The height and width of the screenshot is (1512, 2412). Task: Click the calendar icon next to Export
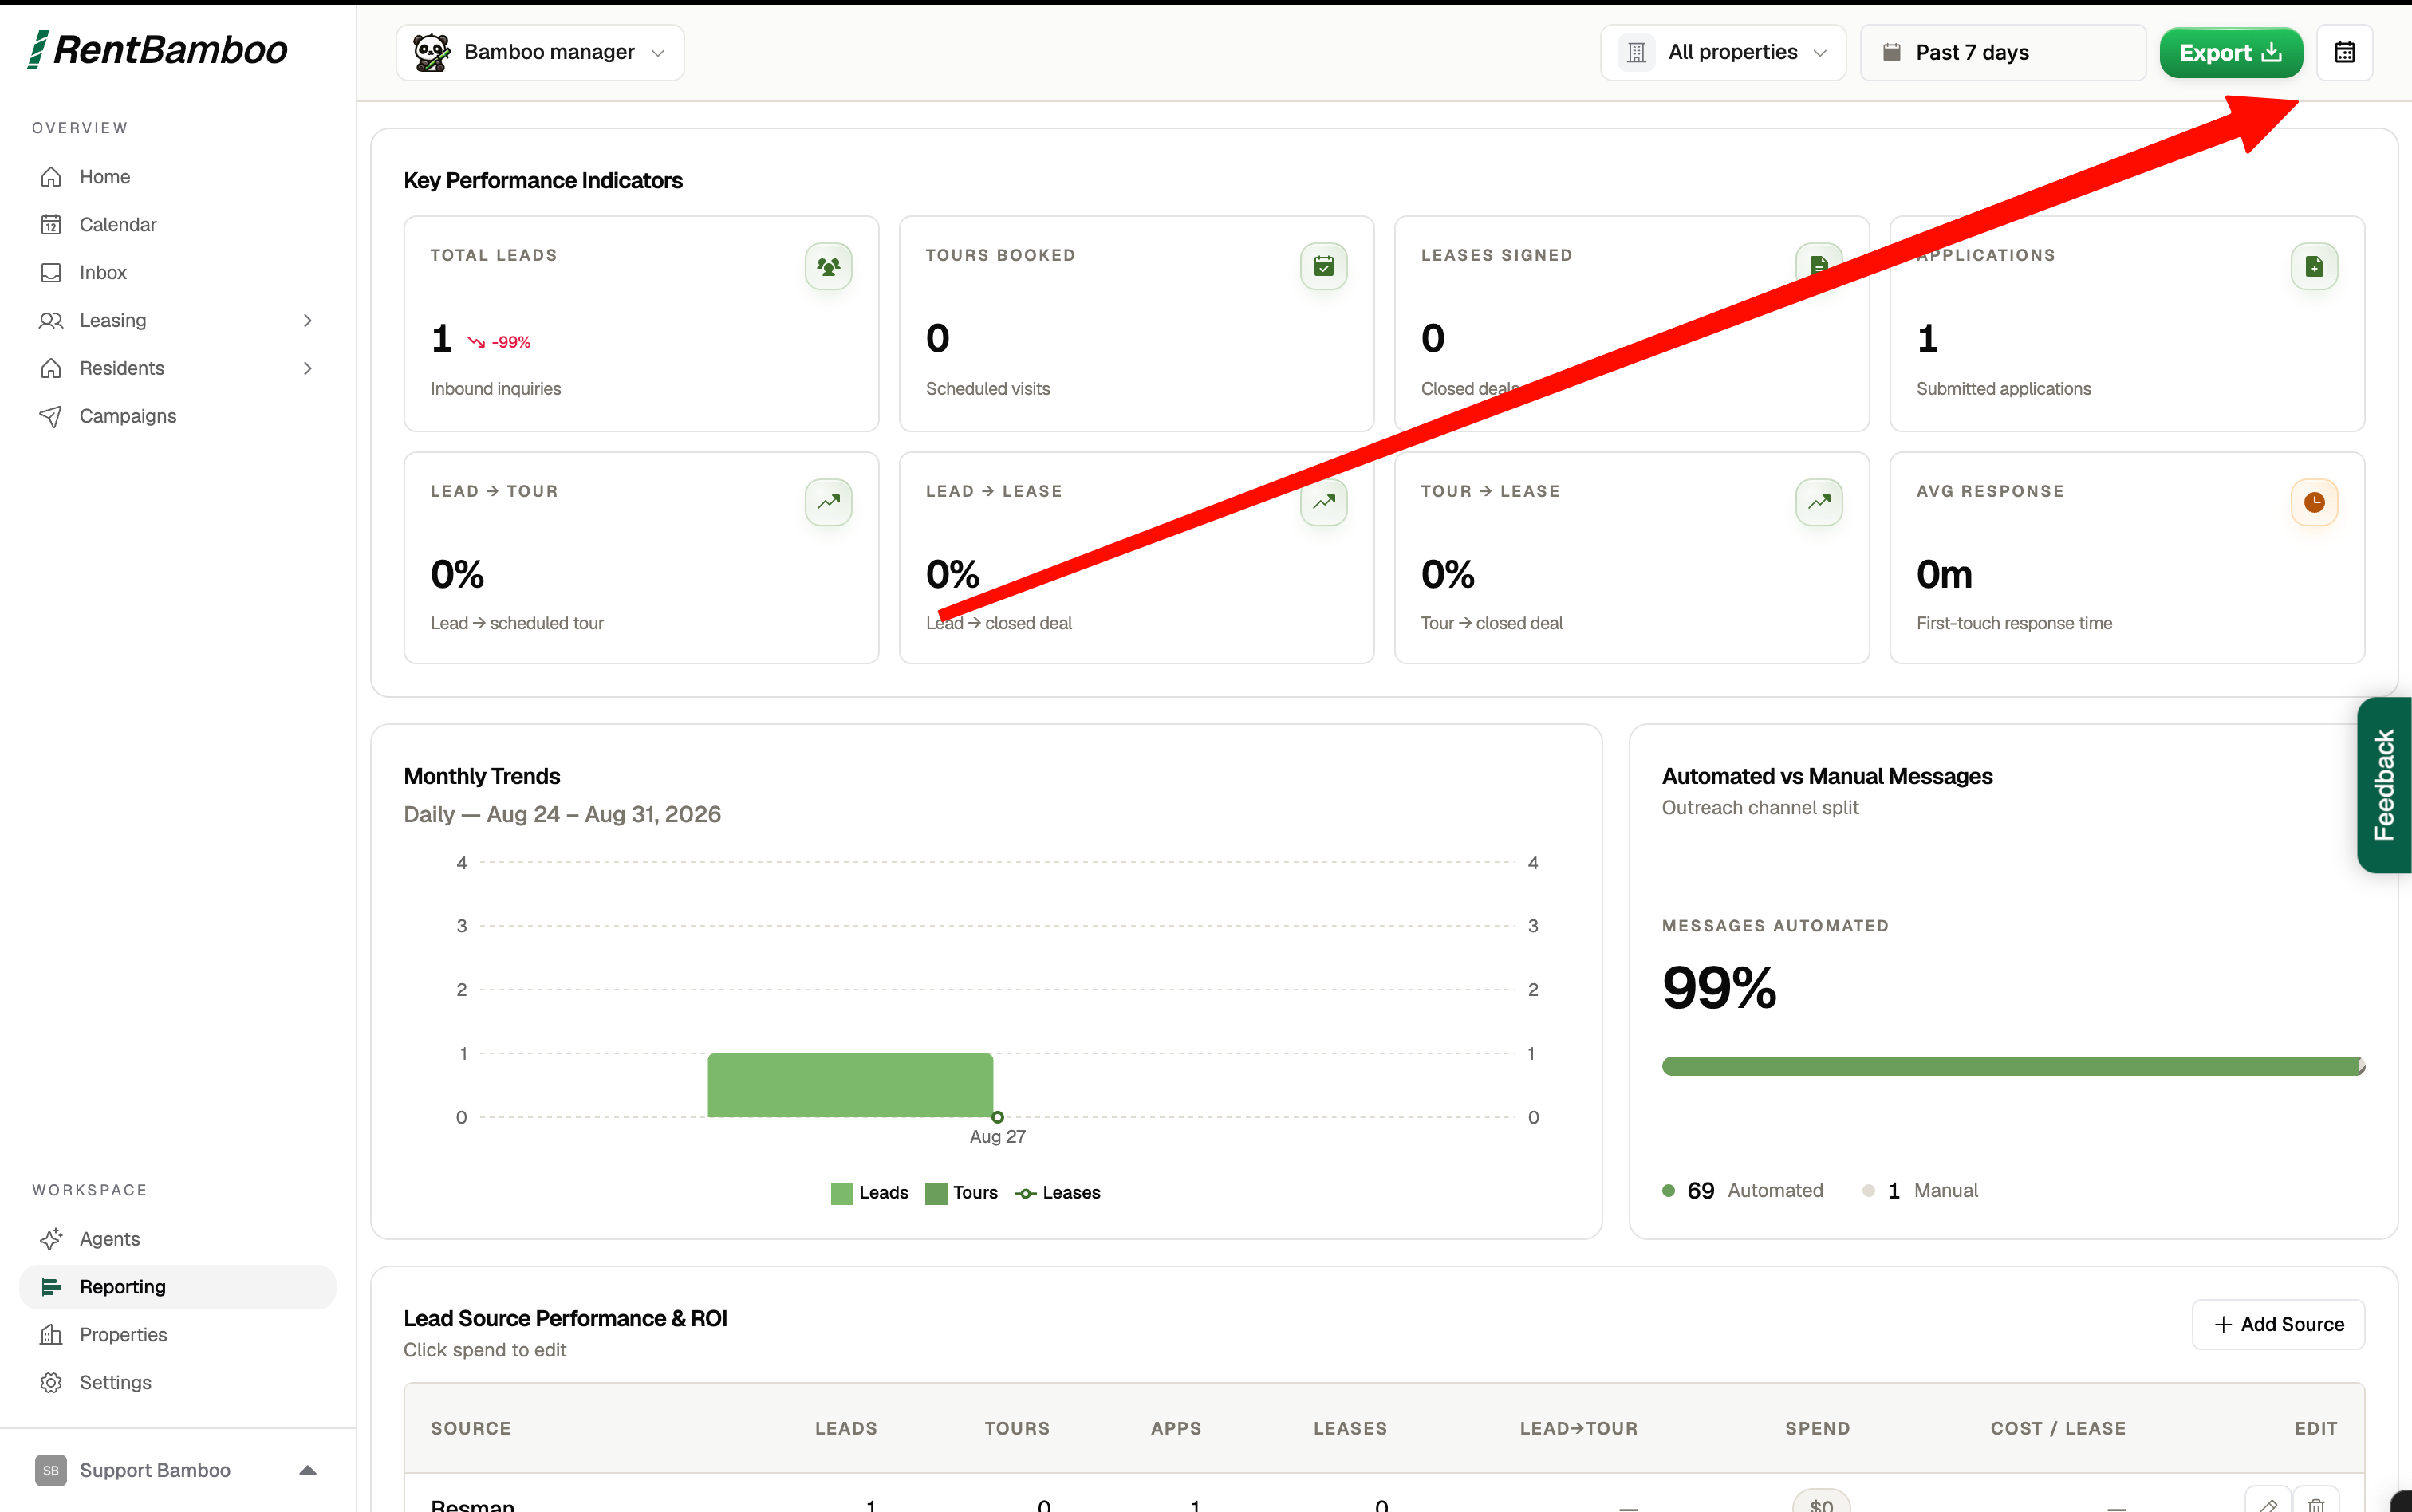tap(2344, 52)
